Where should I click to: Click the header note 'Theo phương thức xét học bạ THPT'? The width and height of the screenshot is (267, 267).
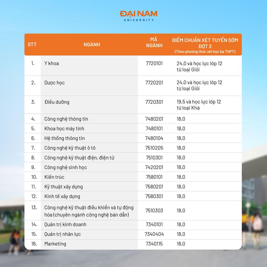(205, 52)
